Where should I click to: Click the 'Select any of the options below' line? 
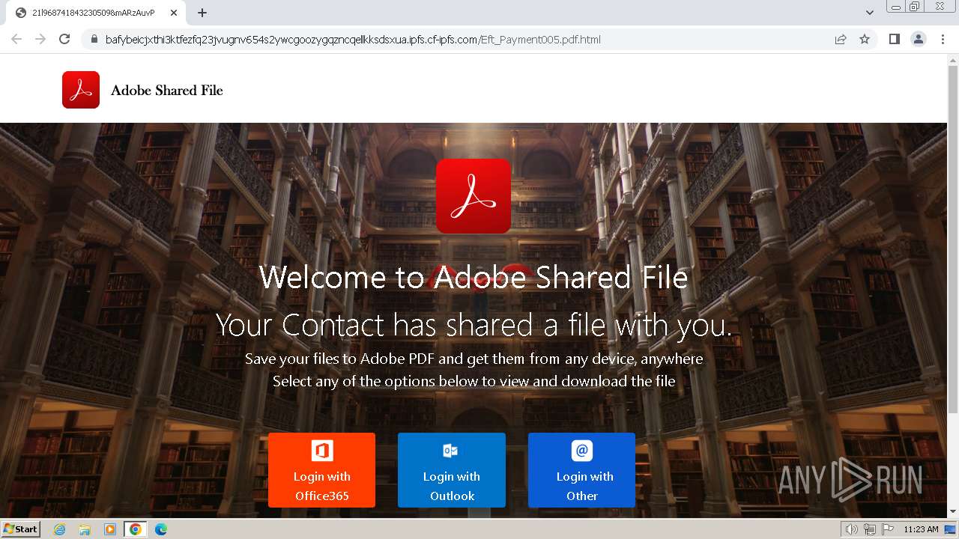pyautogui.click(x=474, y=381)
